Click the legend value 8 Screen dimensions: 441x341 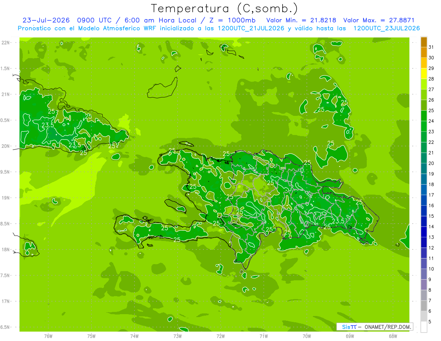pos(430,290)
